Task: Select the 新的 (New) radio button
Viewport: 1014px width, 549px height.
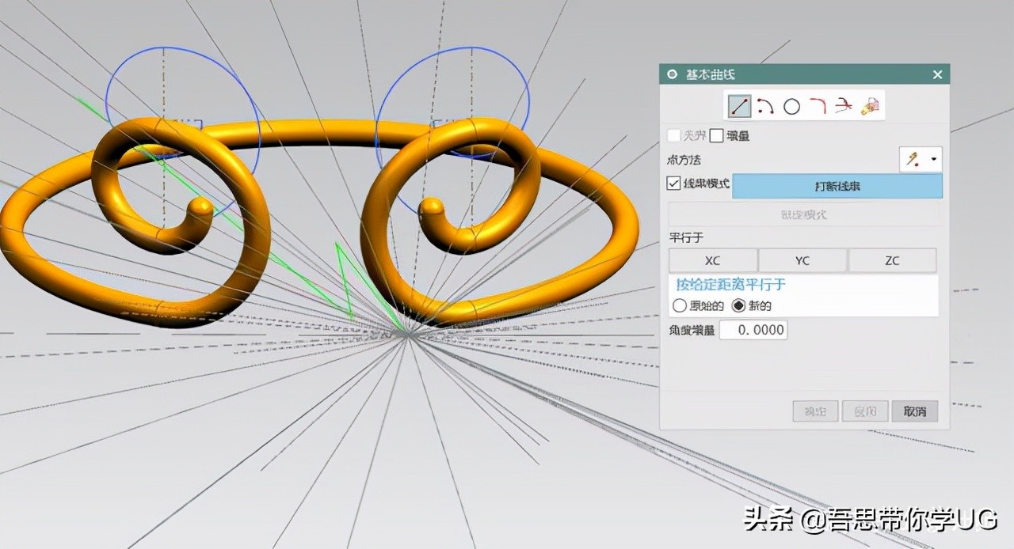Action: tap(738, 305)
